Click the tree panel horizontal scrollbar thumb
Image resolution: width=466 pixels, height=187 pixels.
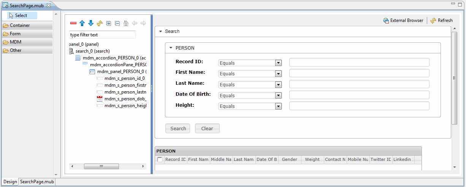tap(101, 166)
